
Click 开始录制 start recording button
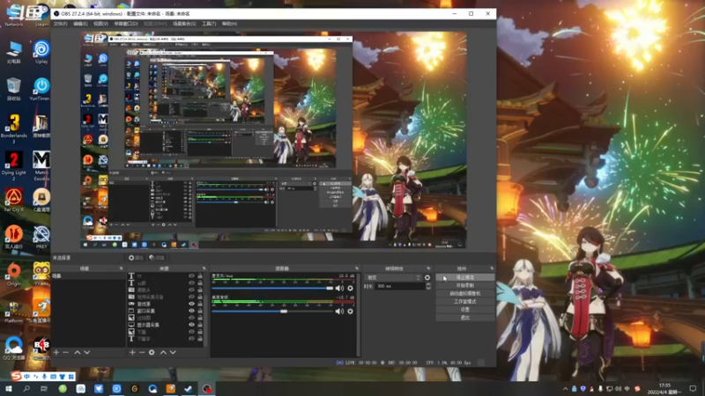(465, 285)
